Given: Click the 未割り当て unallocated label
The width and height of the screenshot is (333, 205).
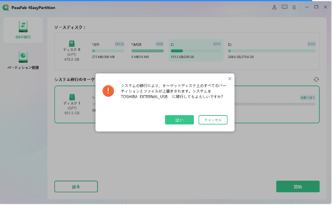Looking at the screenshot, I should click(307, 98).
